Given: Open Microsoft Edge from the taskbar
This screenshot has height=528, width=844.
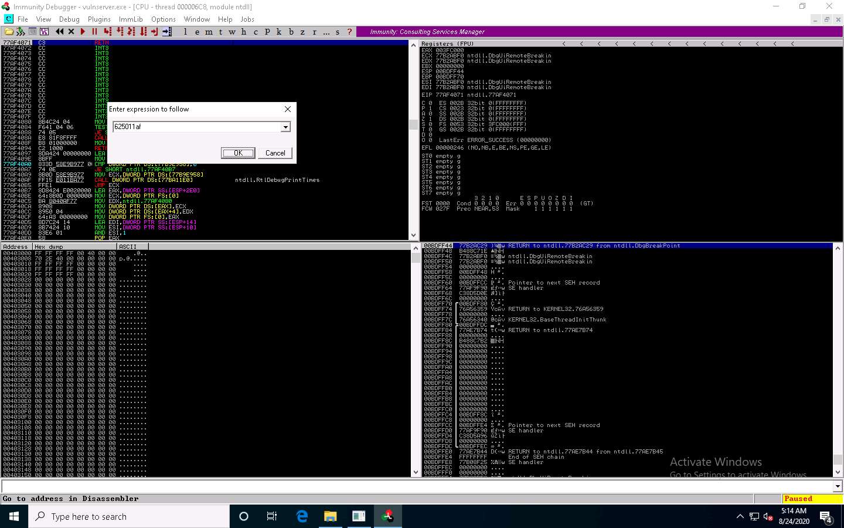Looking at the screenshot, I should 302,516.
